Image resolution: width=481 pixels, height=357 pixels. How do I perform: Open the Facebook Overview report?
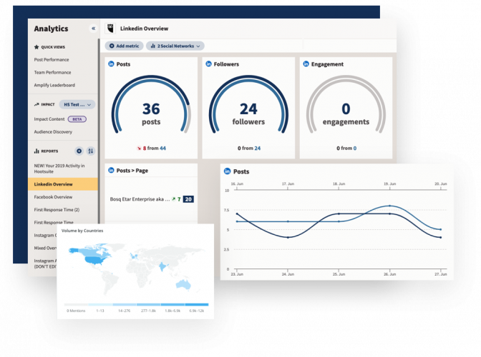[53, 197]
